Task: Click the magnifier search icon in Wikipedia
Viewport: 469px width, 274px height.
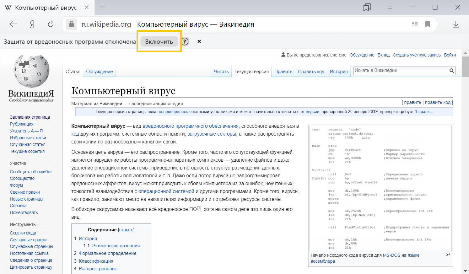Action: point(451,71)
